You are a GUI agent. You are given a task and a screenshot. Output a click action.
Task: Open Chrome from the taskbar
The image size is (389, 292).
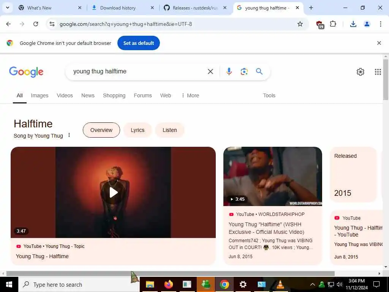tap(224, 284)
